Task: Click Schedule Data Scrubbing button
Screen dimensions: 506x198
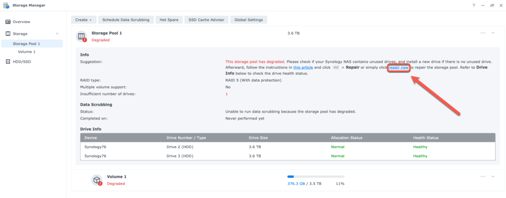Action: coord(126,20)
